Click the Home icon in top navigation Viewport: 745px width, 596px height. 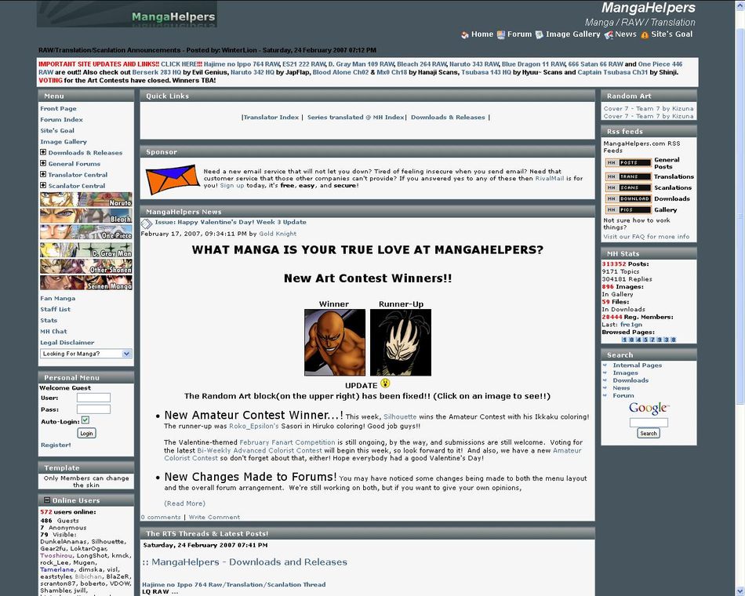pyautogui.click(x=465, y=35)
